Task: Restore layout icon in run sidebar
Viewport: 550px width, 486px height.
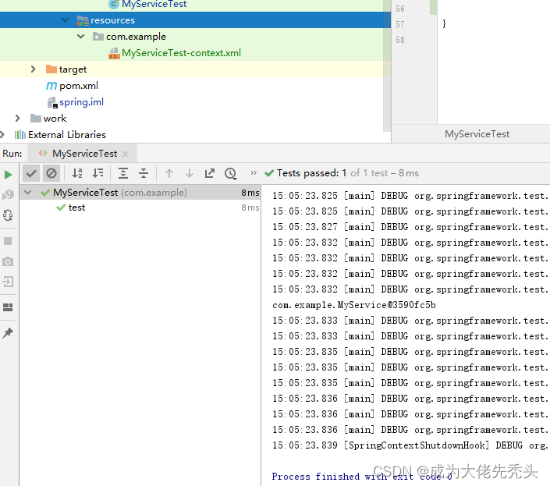Action: tap(8, 307)
